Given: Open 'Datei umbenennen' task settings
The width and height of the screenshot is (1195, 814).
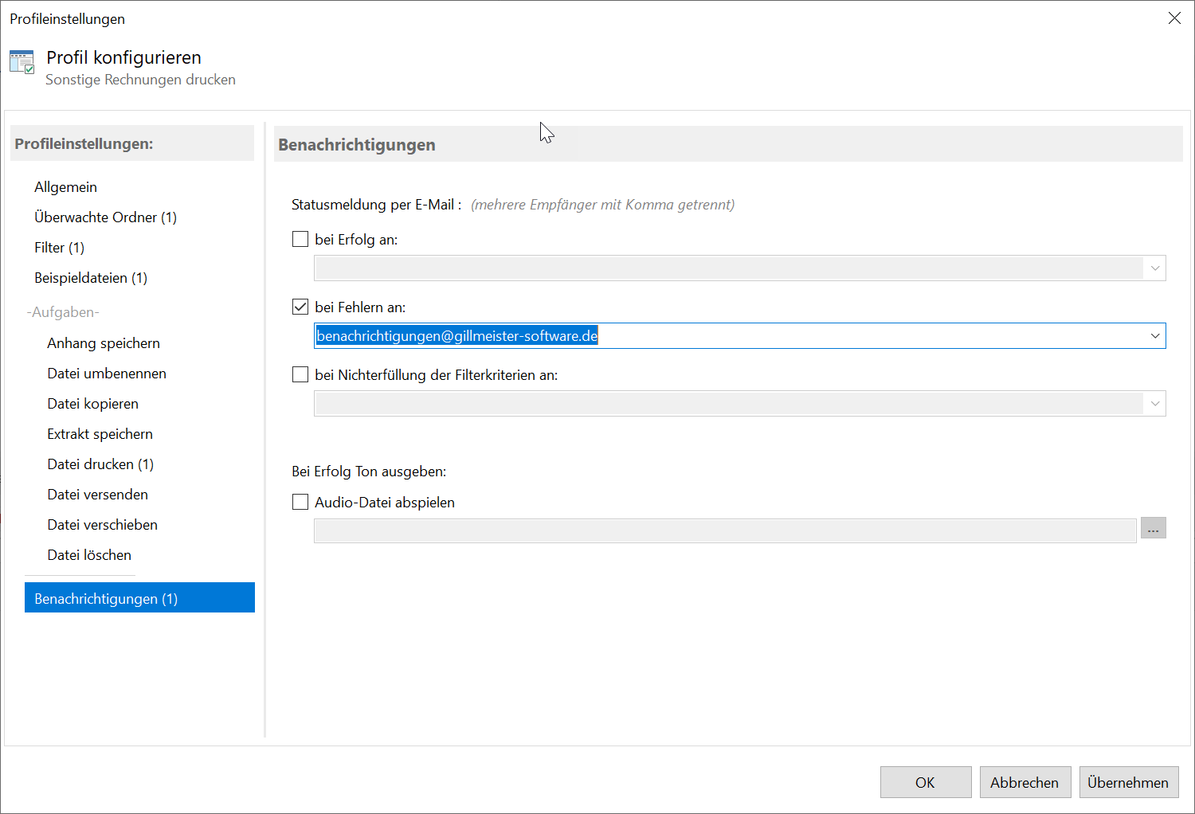Looking at the screenshot, I should [107, 374].
